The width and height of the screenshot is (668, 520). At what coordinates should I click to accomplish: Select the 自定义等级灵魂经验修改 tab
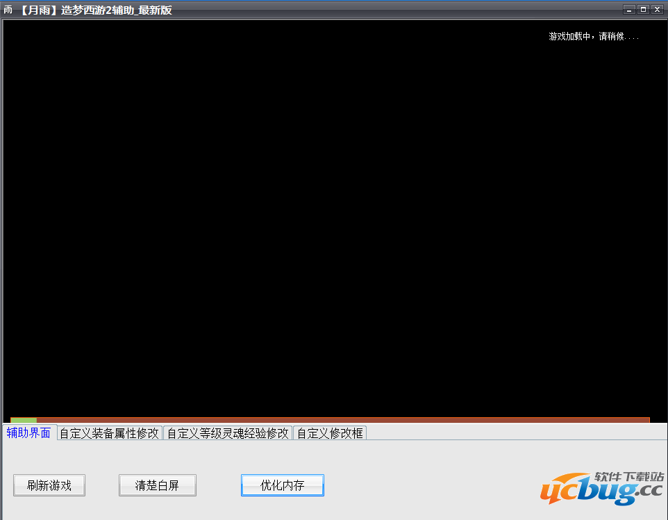229,432
